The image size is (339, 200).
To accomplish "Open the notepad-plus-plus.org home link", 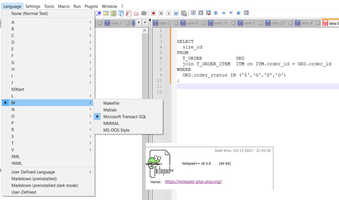I will coord(193,182).
